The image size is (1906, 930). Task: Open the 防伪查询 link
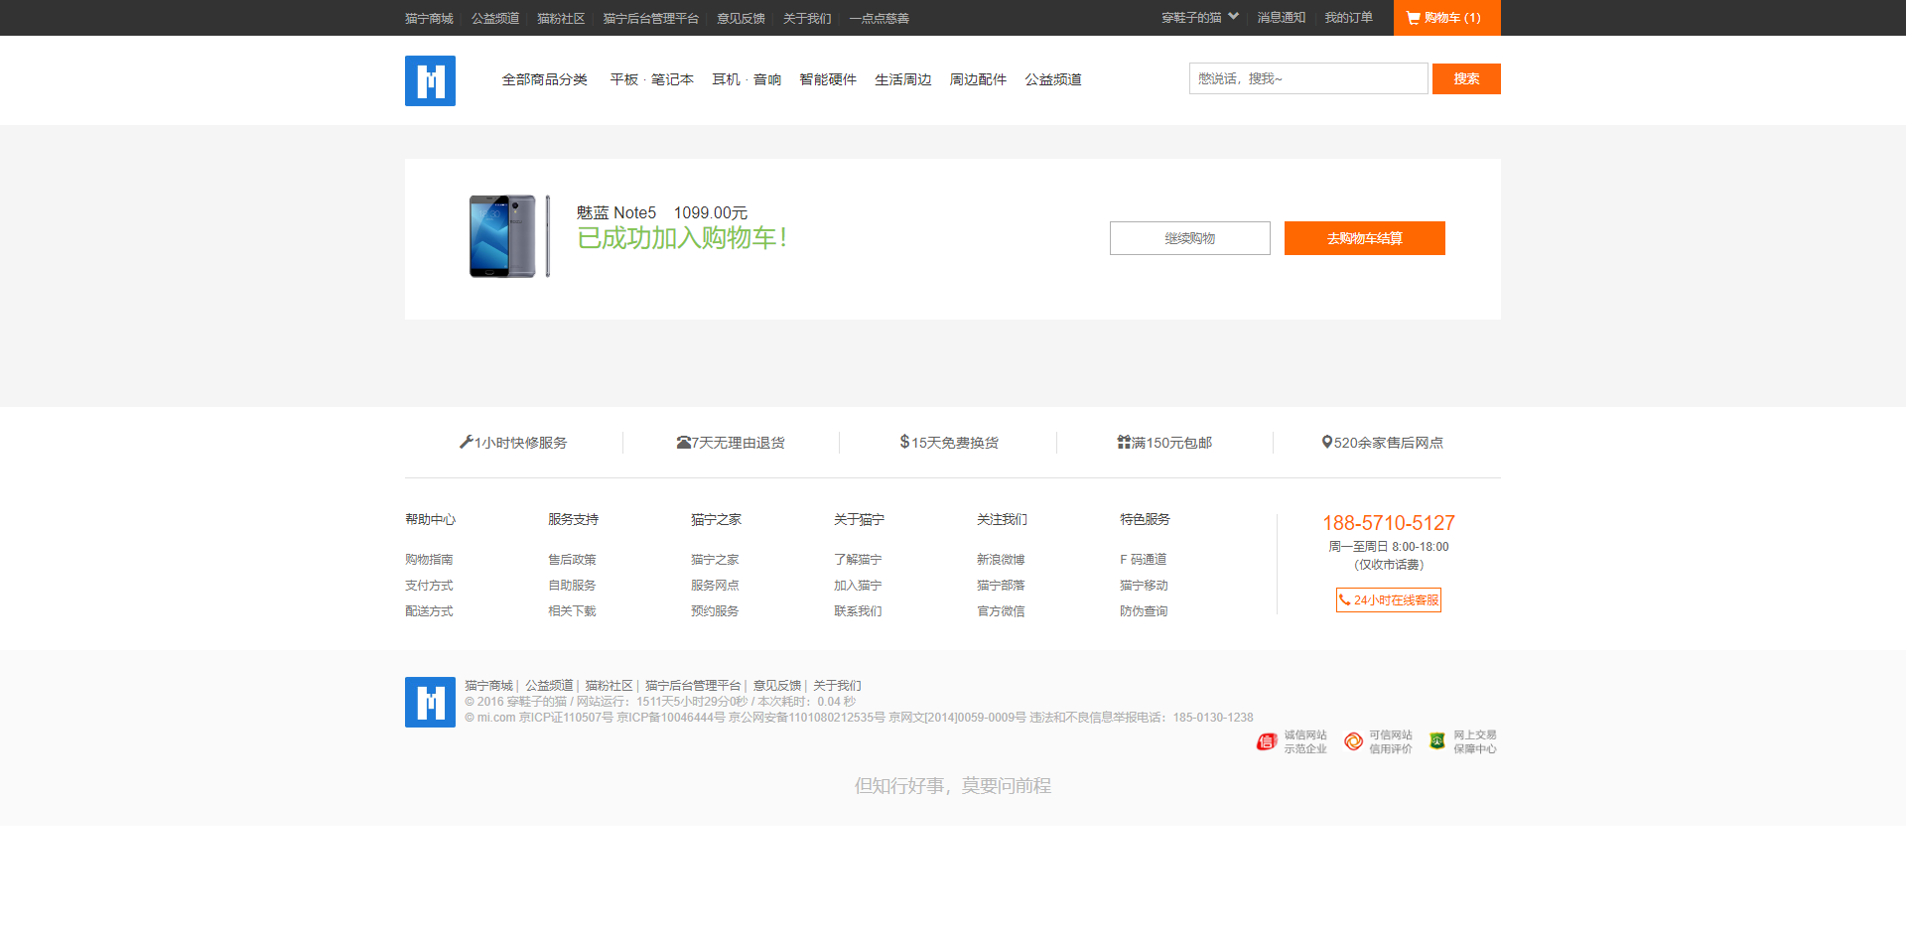click(1144, 611)
